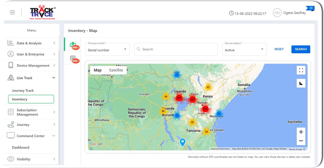Click the OG user avatar icon
Viewport: 324px width, 168px height.
click(277, 13)
